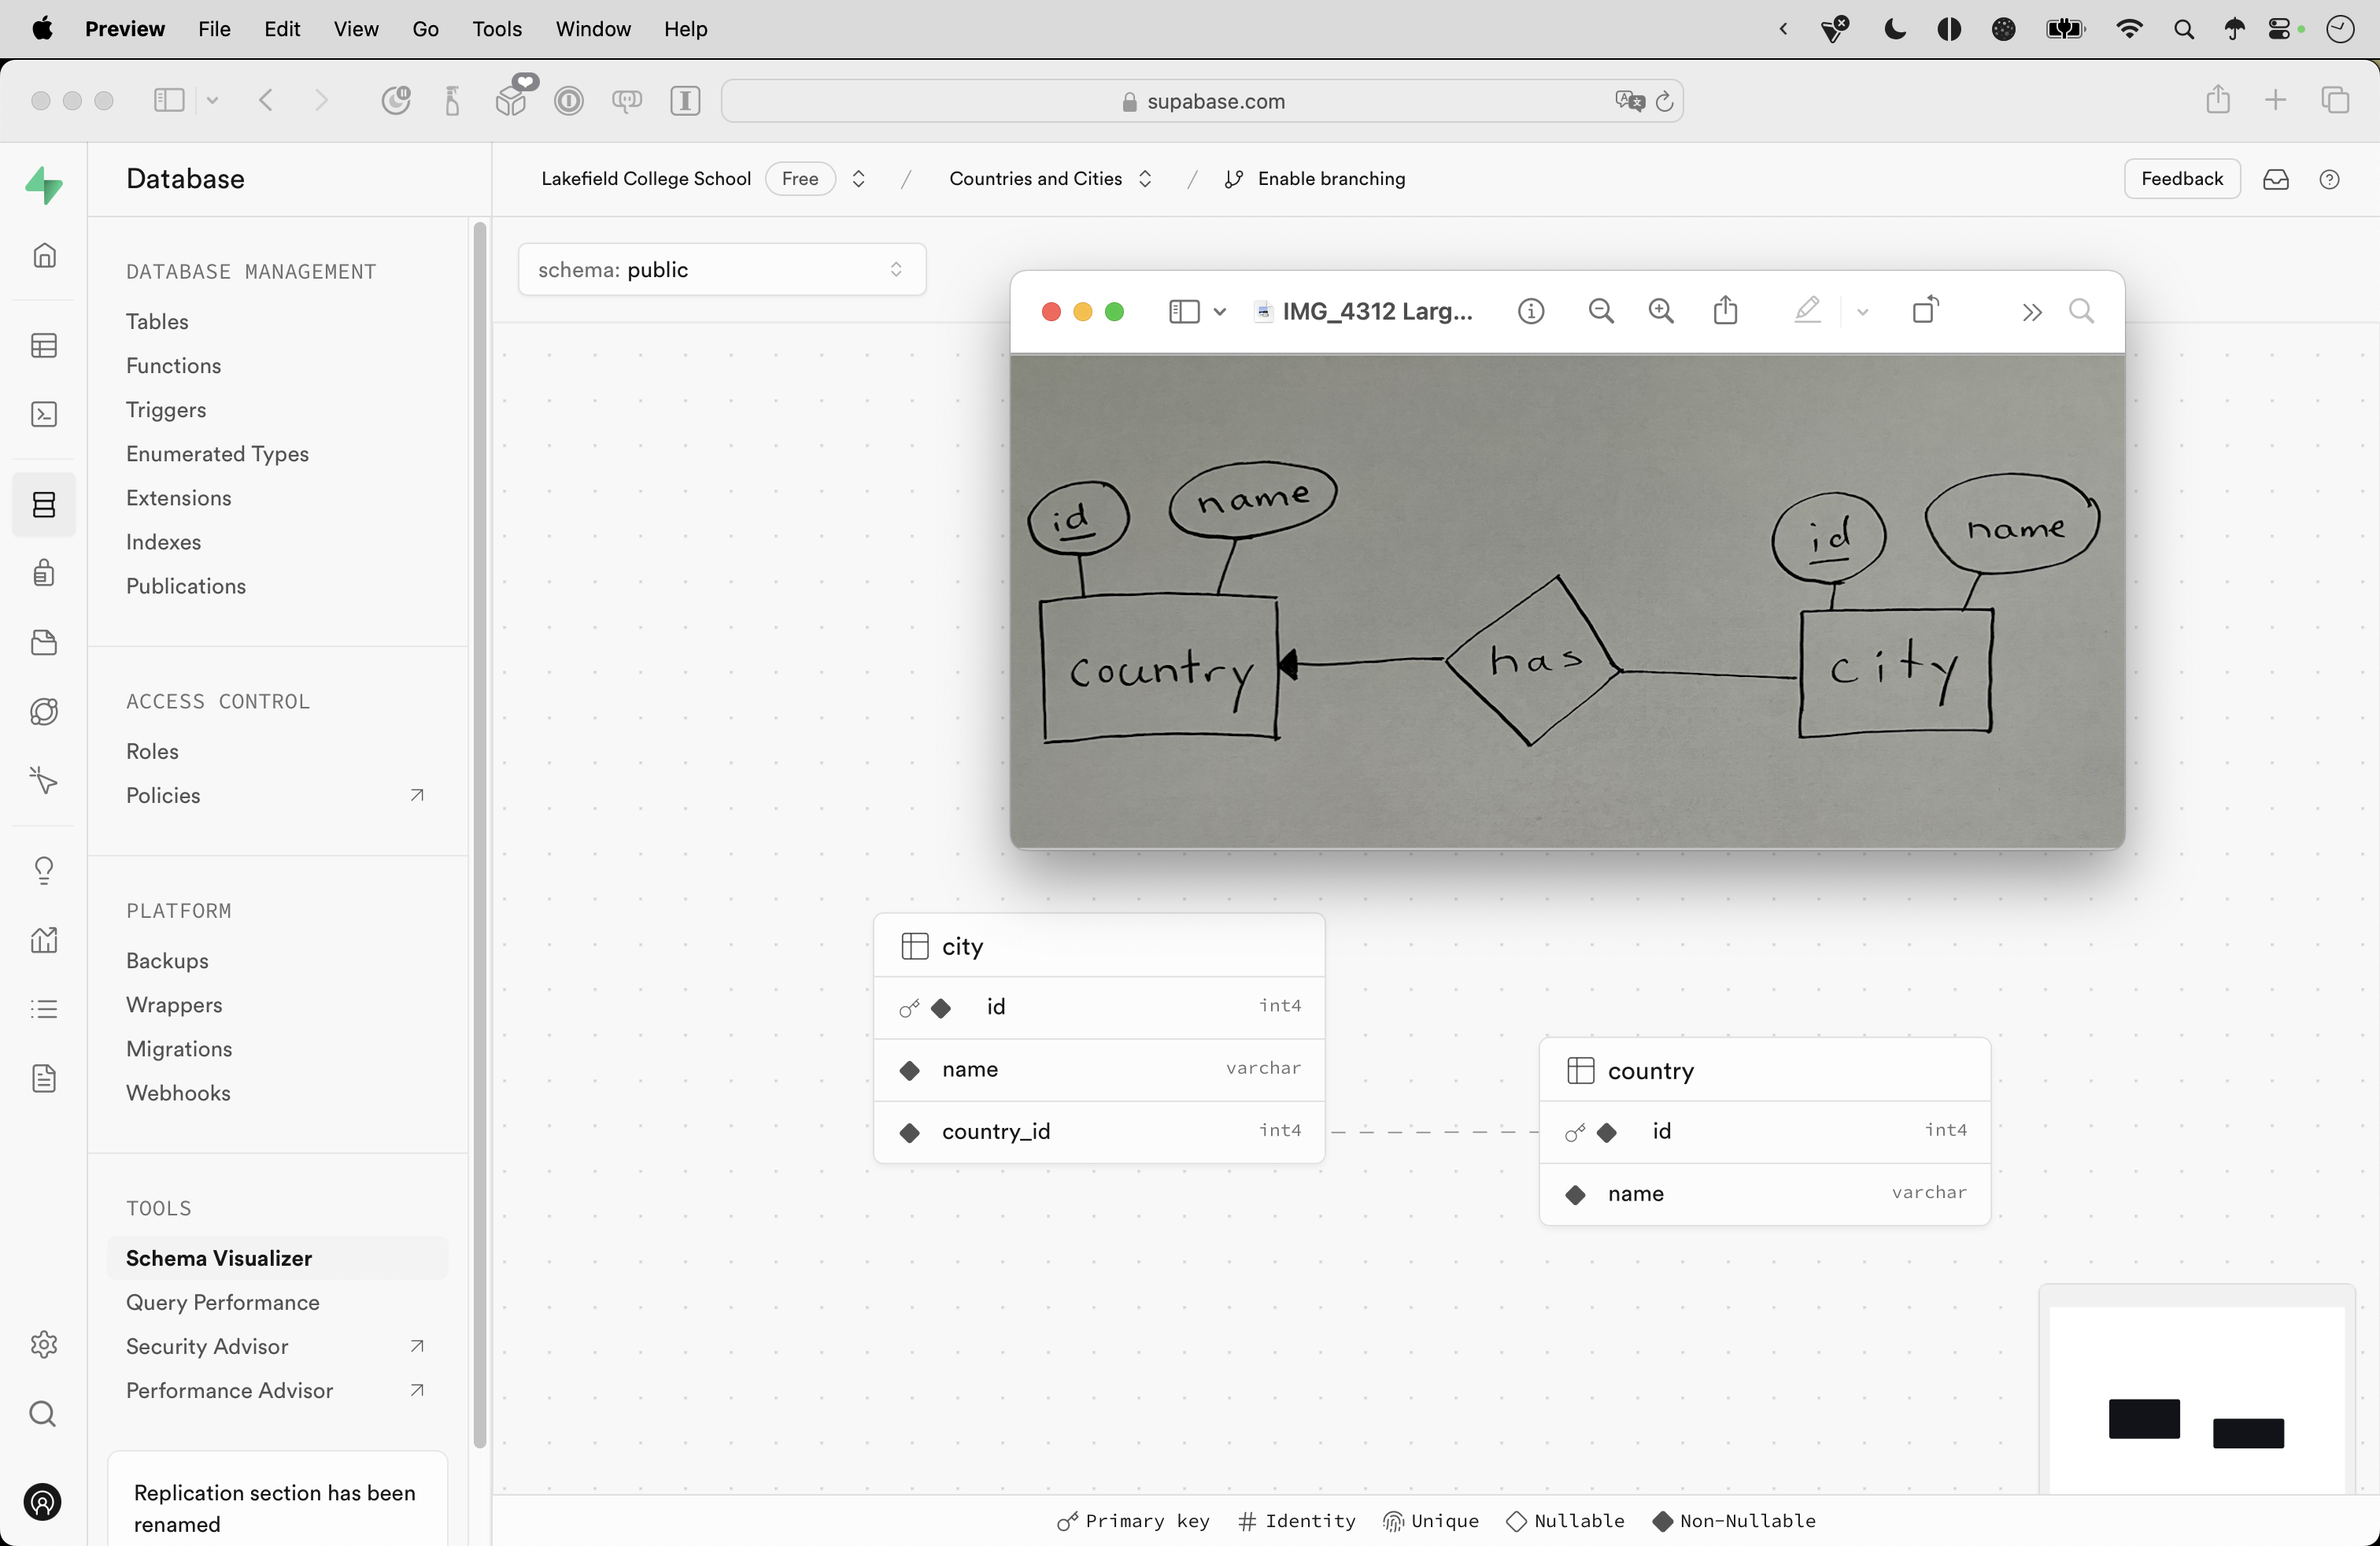Open the Table Editor sidebar icon
Image resolution: width=2380 pixels, height=1546 pixels.
44,346
